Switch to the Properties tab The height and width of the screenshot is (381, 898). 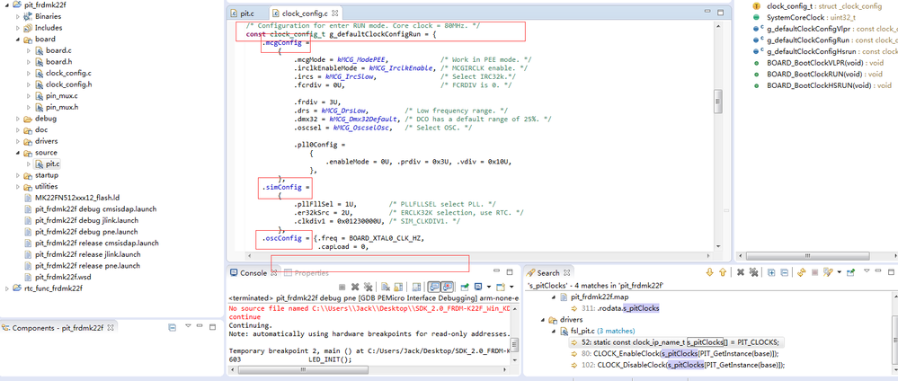307,273
